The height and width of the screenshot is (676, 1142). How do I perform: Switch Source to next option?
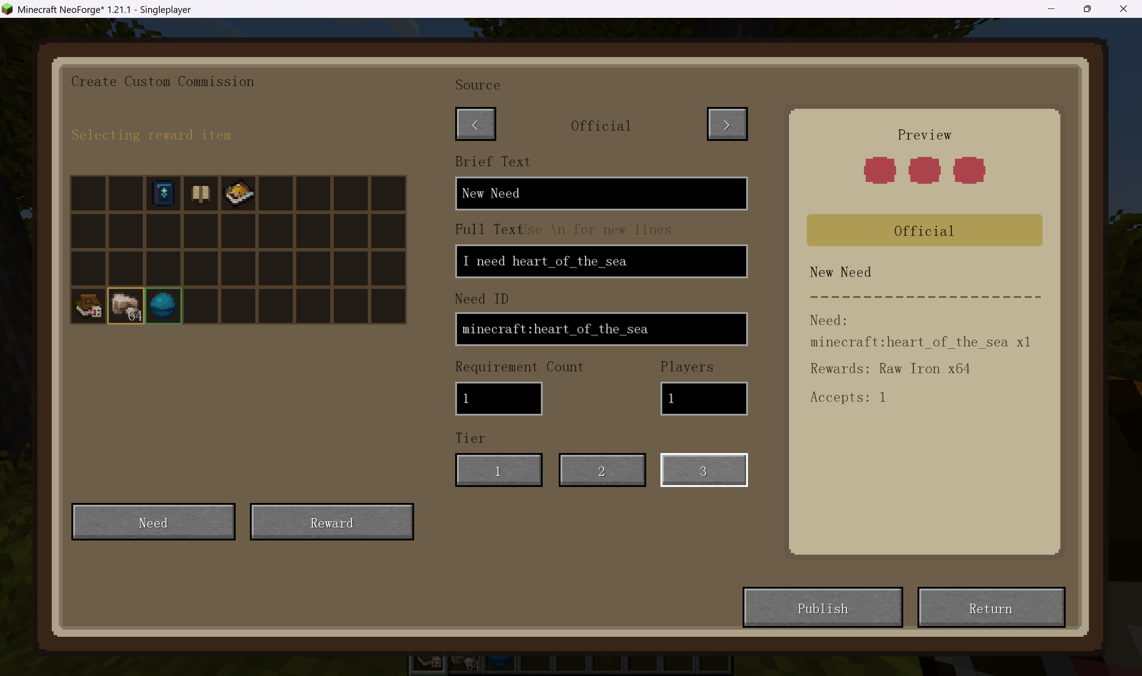coord(727,124)
